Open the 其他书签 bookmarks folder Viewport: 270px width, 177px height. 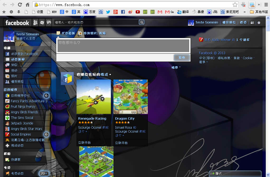click(x=259, y=12)
